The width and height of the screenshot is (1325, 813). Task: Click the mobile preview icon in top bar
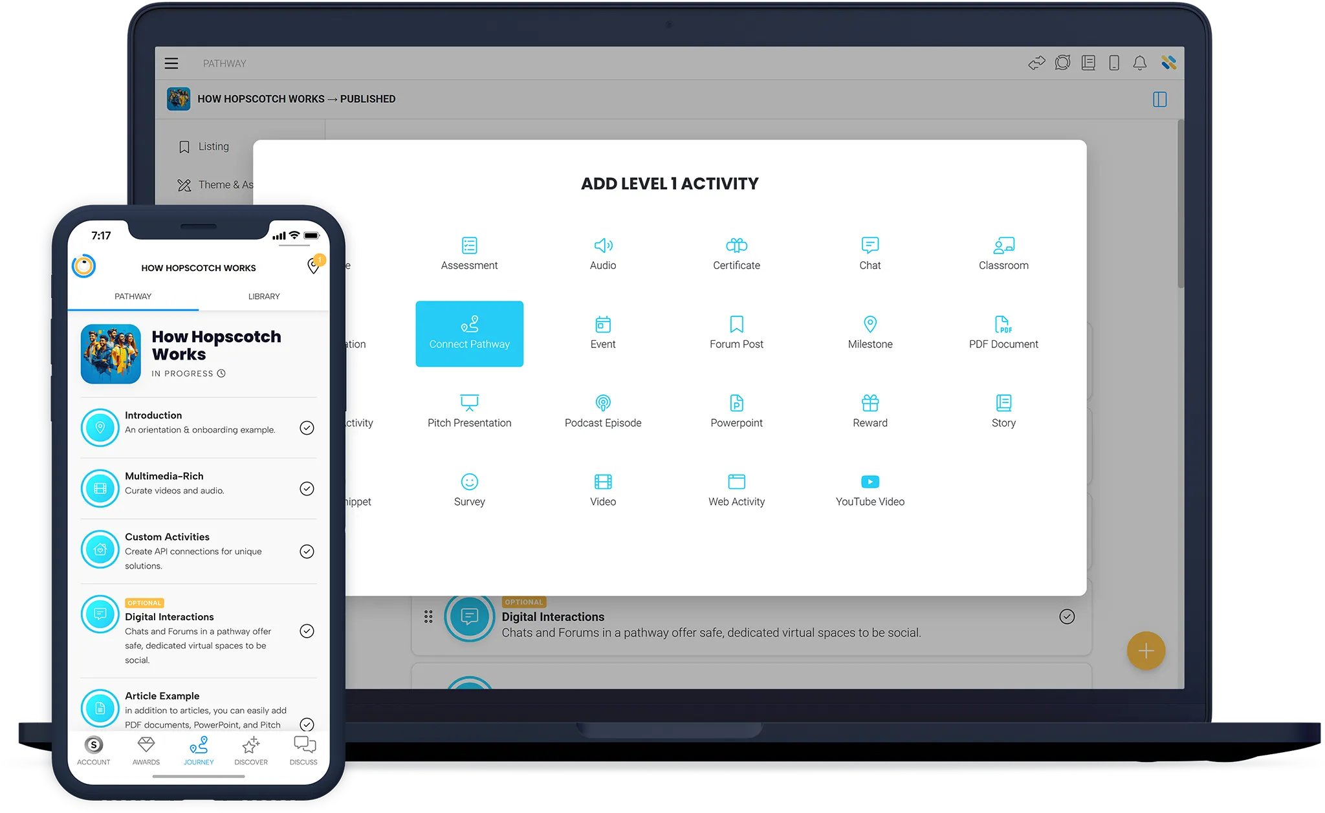click(x=1114, y=63)
